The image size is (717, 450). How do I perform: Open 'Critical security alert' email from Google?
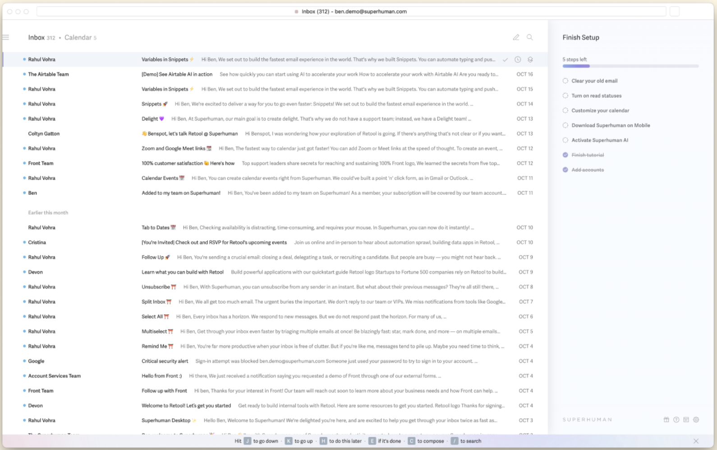coord(165,361)
